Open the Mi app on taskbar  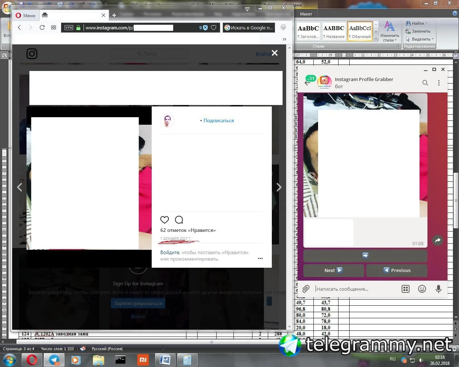tap(143, 359)
